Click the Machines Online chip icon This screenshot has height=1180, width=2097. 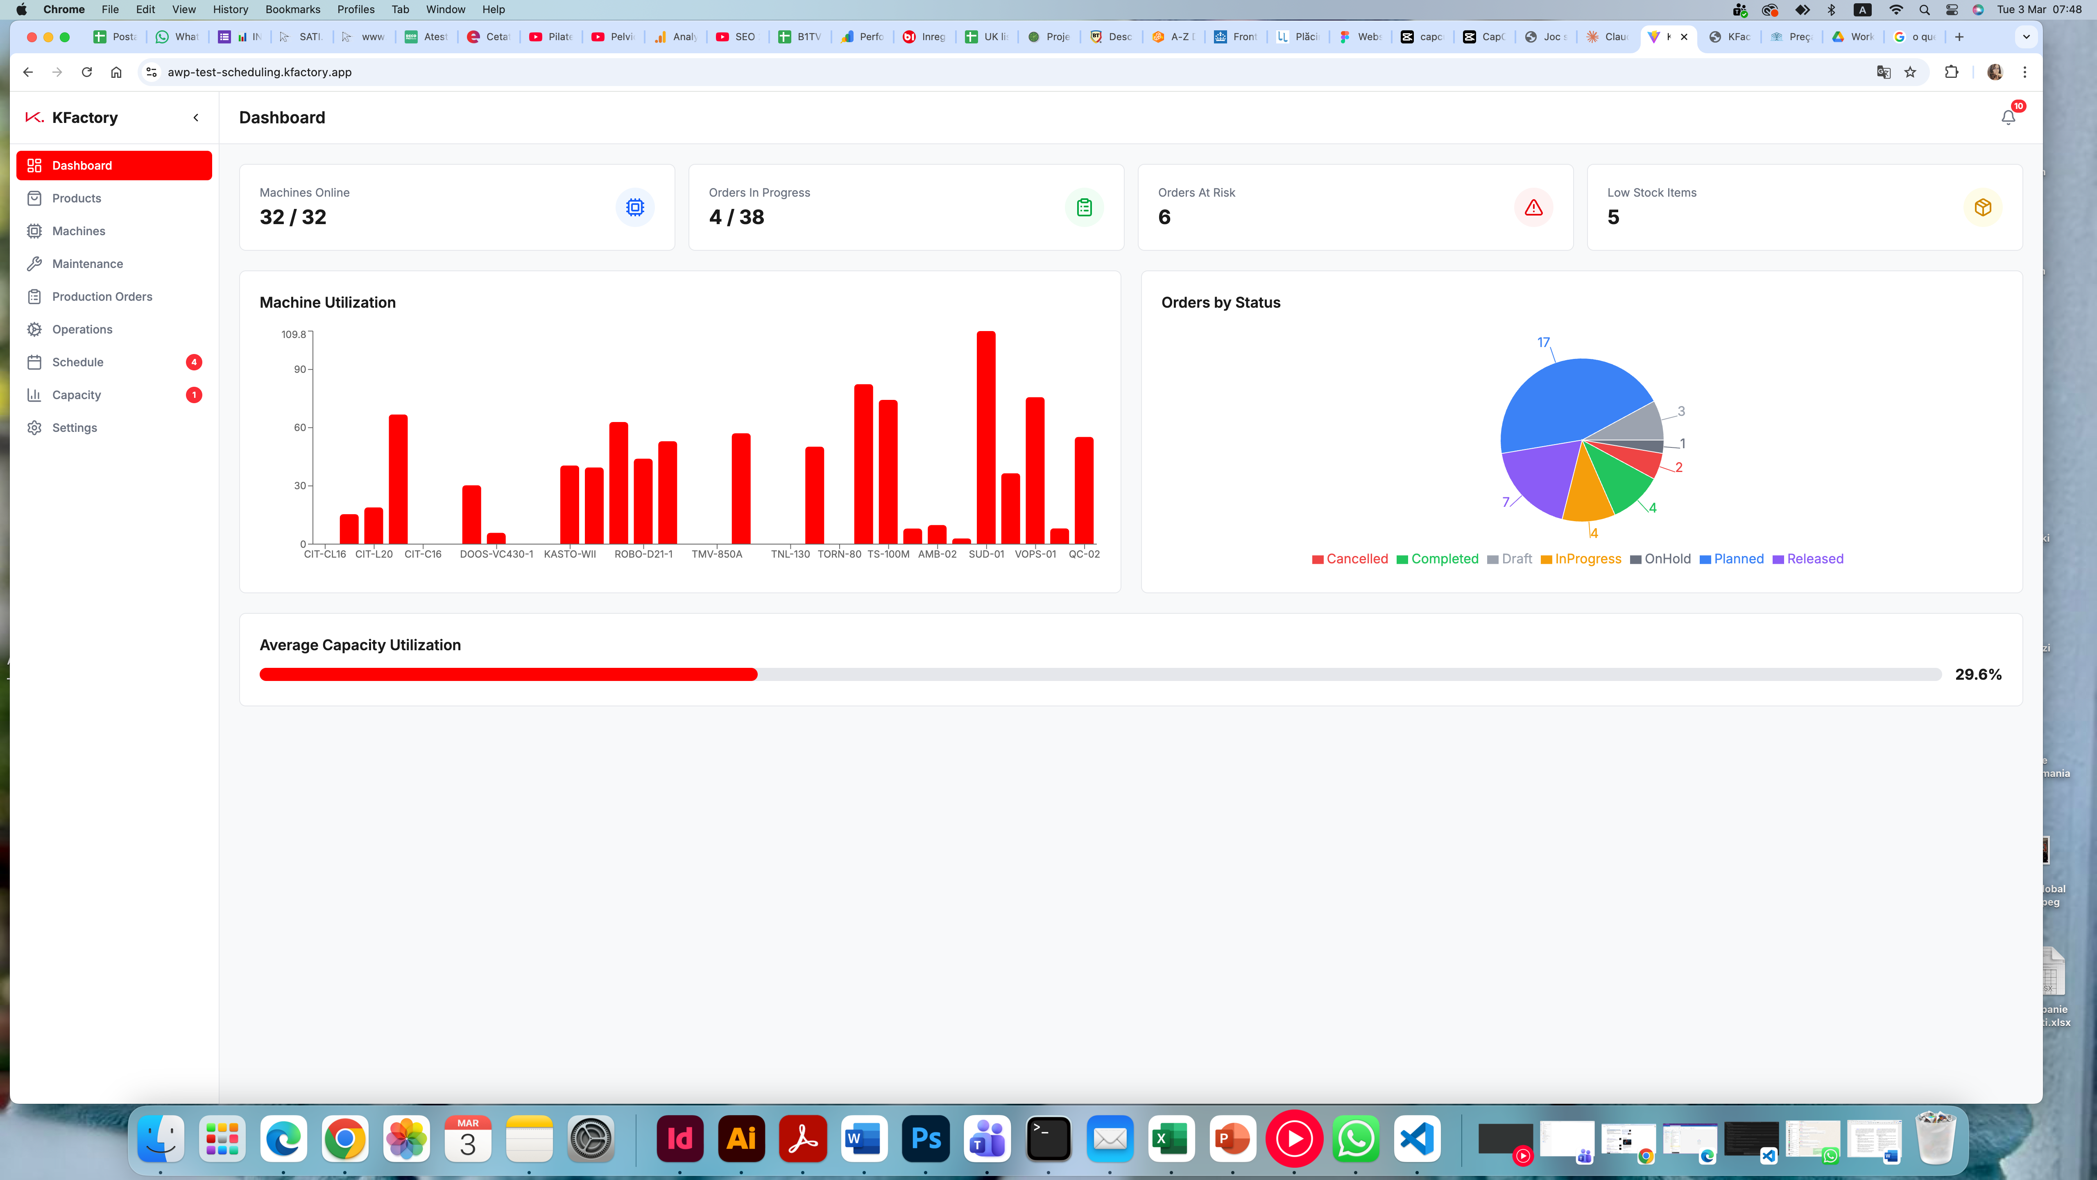(635, 208)
